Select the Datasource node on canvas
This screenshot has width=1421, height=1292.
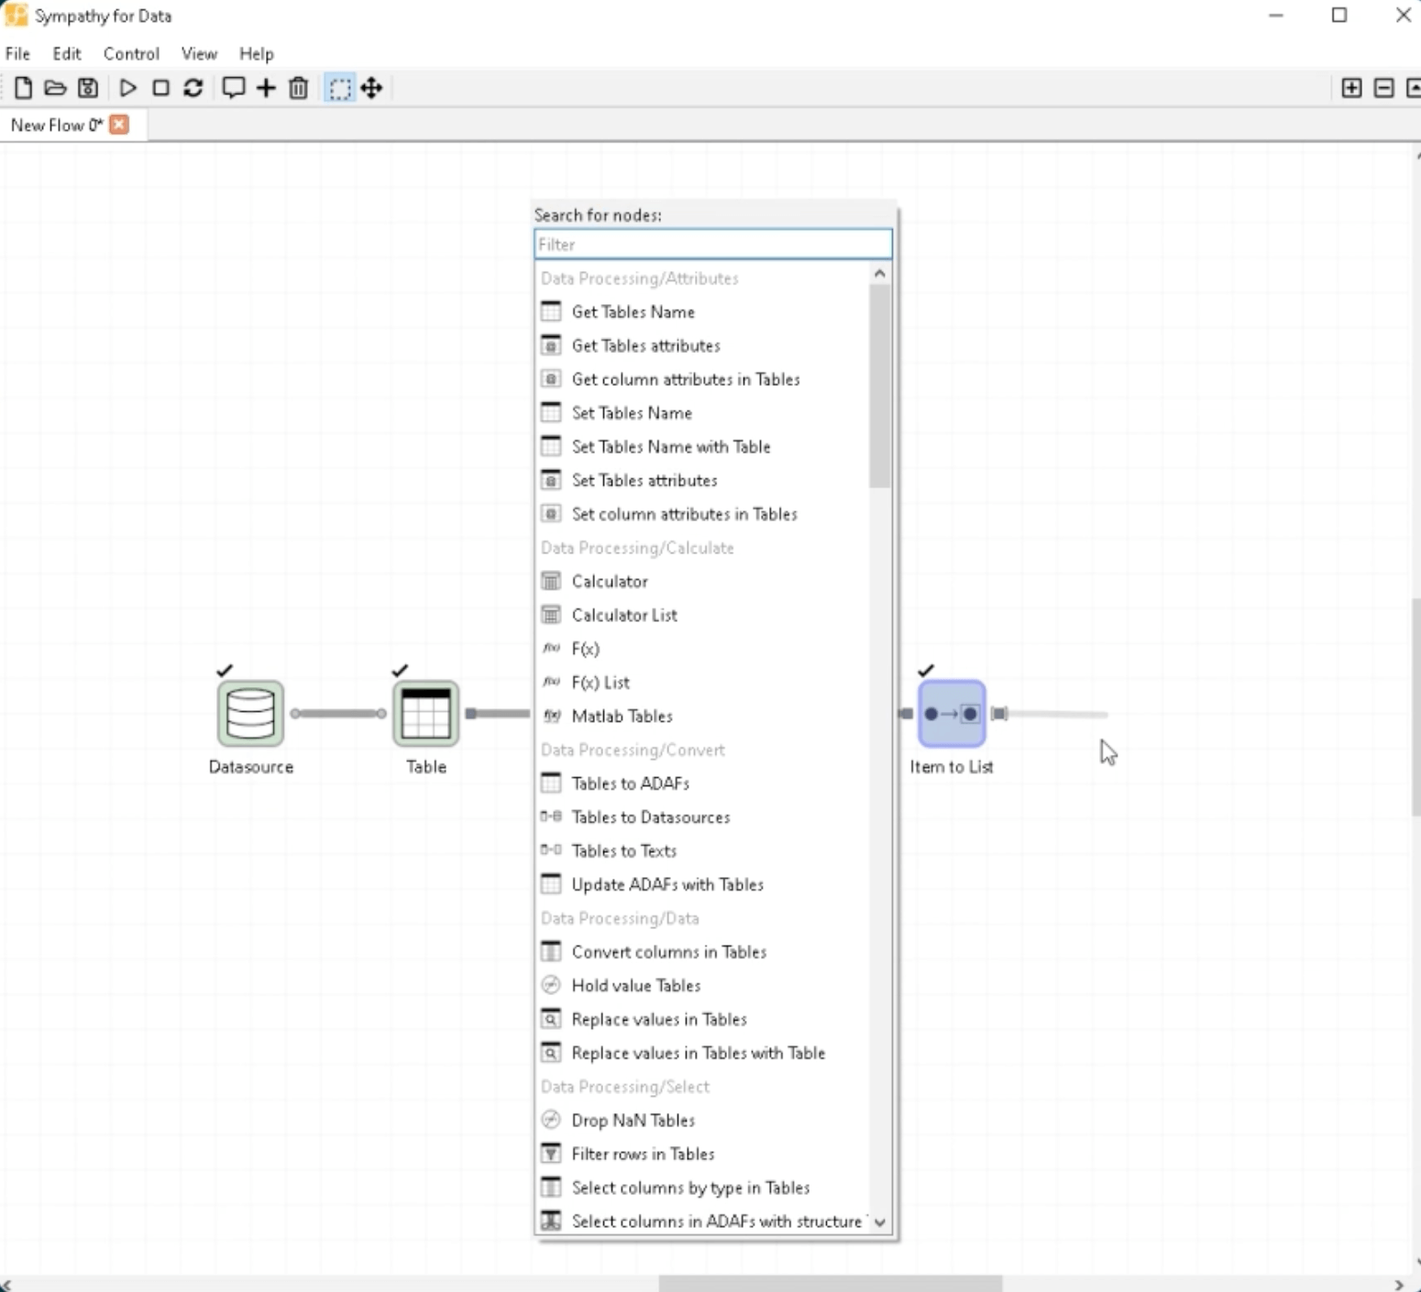click(250, 714)
